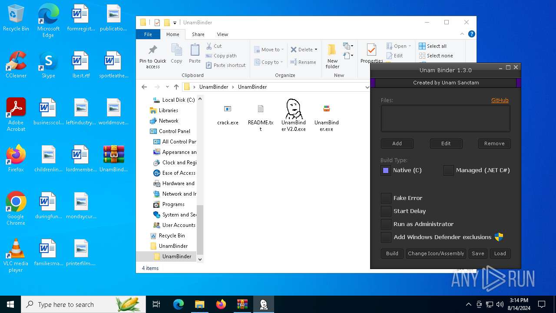Enable the Start Delay checkbox

[x=386, y=211]
